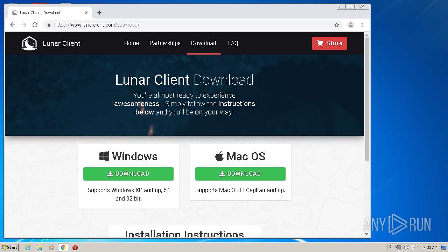Click the padlock site security icon
The height and width of the screenshot is (252, 448).
pos(49,25)
